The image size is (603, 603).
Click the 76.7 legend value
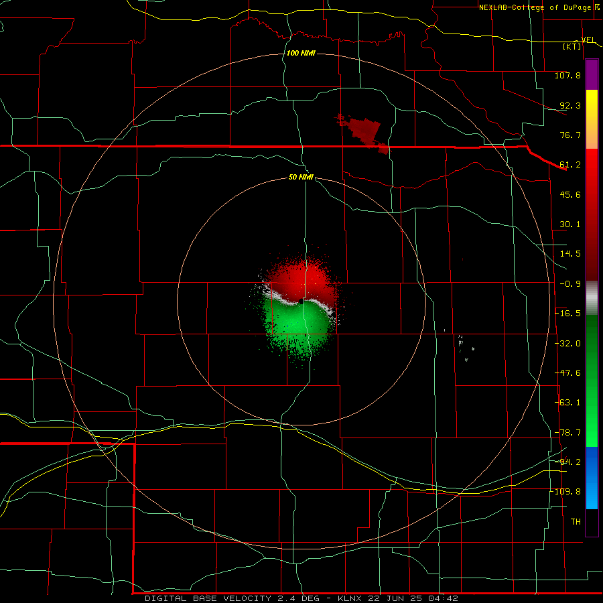click(x=570, y=135)
